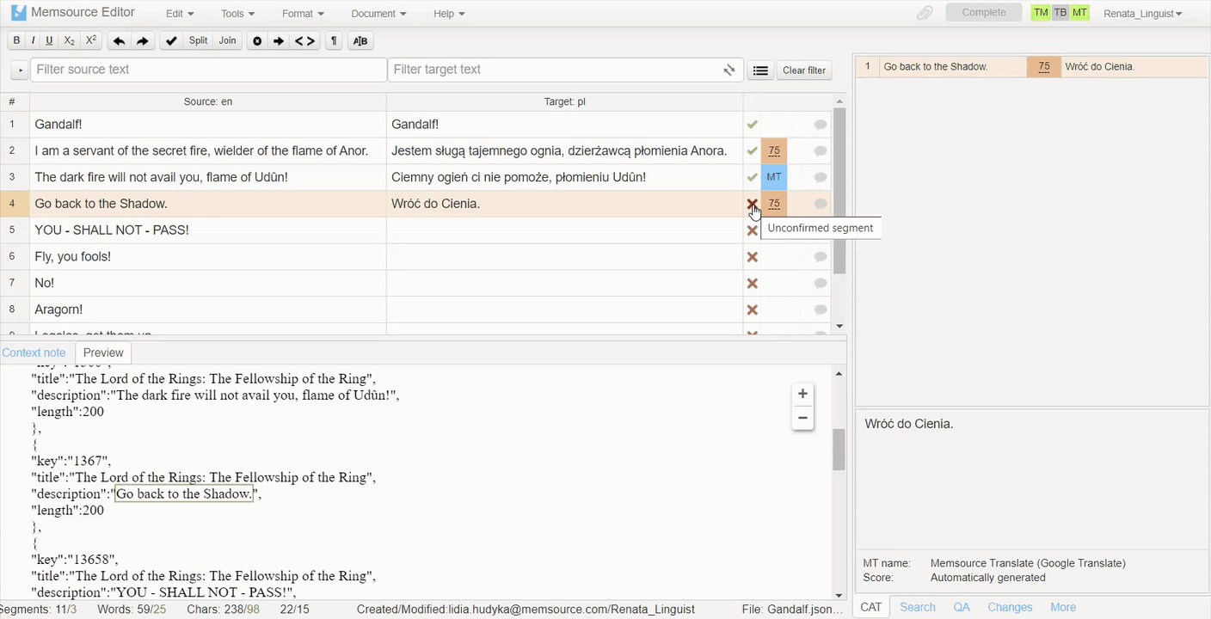Toggle hidden characters with the pilcrow icon
1211x619 pixels.
[335, 41]
